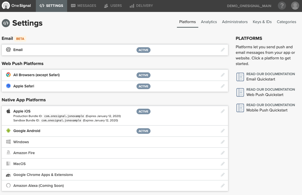Edit Windows platform pencil icon
Viewport: 302px width, 195px height.
tap(223, 142)
